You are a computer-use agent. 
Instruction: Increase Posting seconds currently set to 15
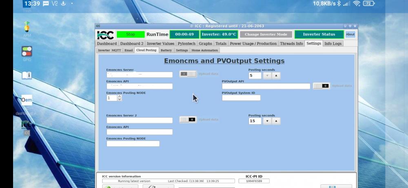tap(276, 121)
